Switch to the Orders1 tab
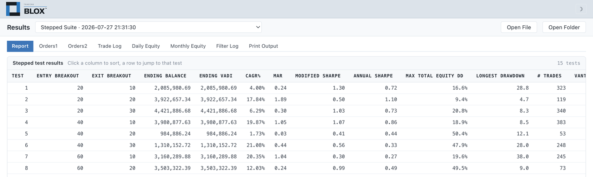The height and width of the screenshot is (177, 593). pyautogui.click(x=48, y=46)
